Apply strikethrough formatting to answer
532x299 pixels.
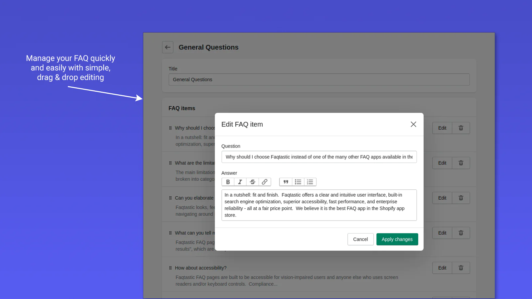point(252,182)
